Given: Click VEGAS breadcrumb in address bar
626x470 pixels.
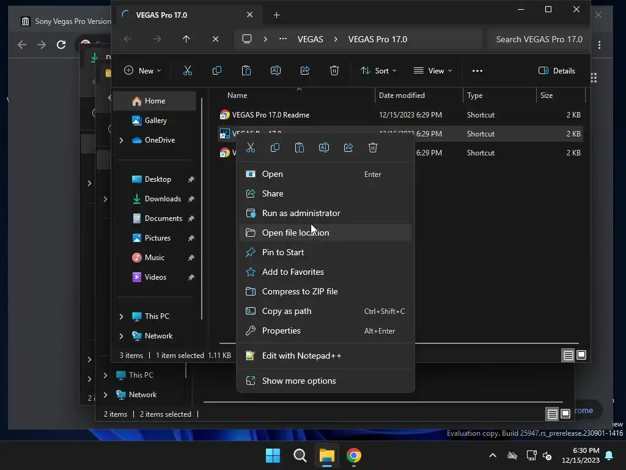Looking at the screenshot, I should 310,39.
